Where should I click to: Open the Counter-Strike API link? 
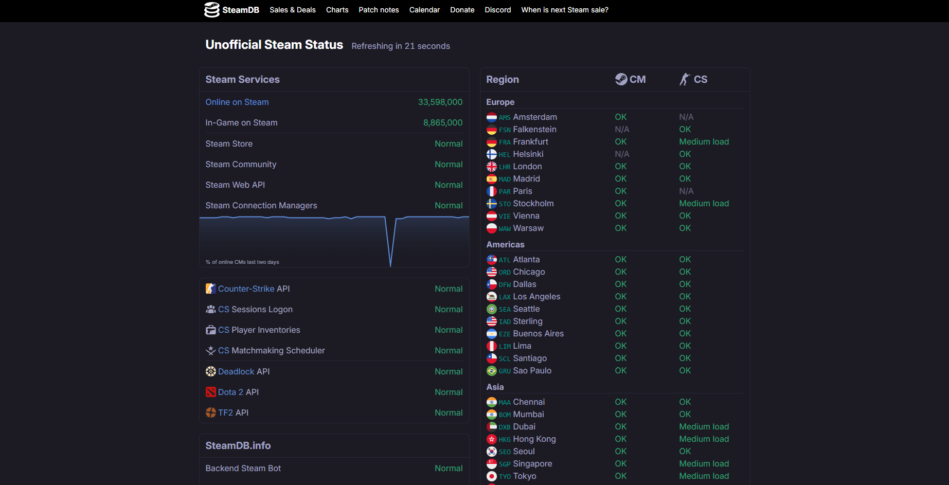[x=246, y=289]
